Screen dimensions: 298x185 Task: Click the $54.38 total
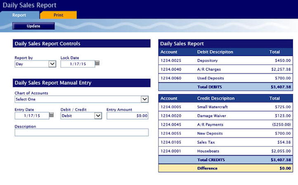point(284,142)
